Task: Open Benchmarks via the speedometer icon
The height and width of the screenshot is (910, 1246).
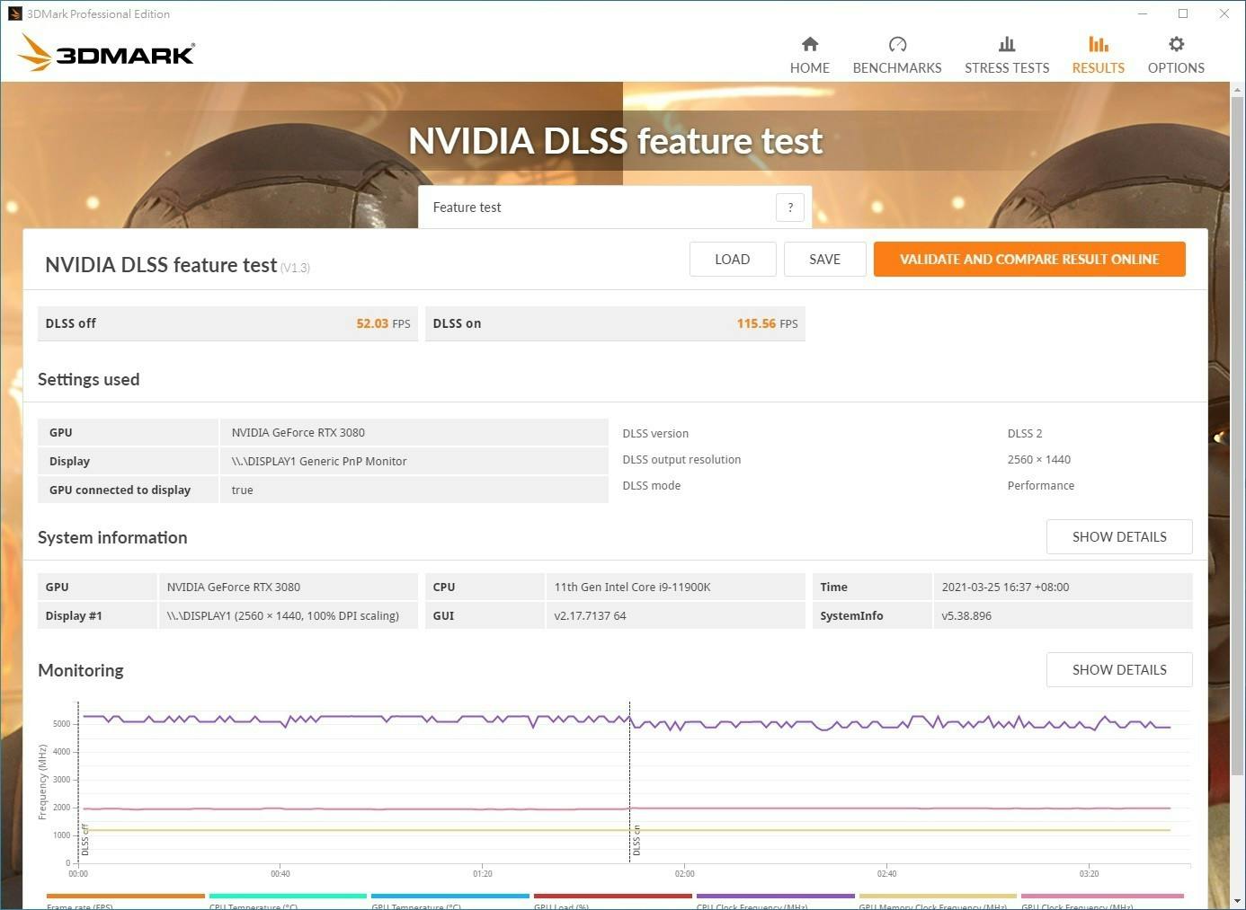Action: click(x=896, y=44)
